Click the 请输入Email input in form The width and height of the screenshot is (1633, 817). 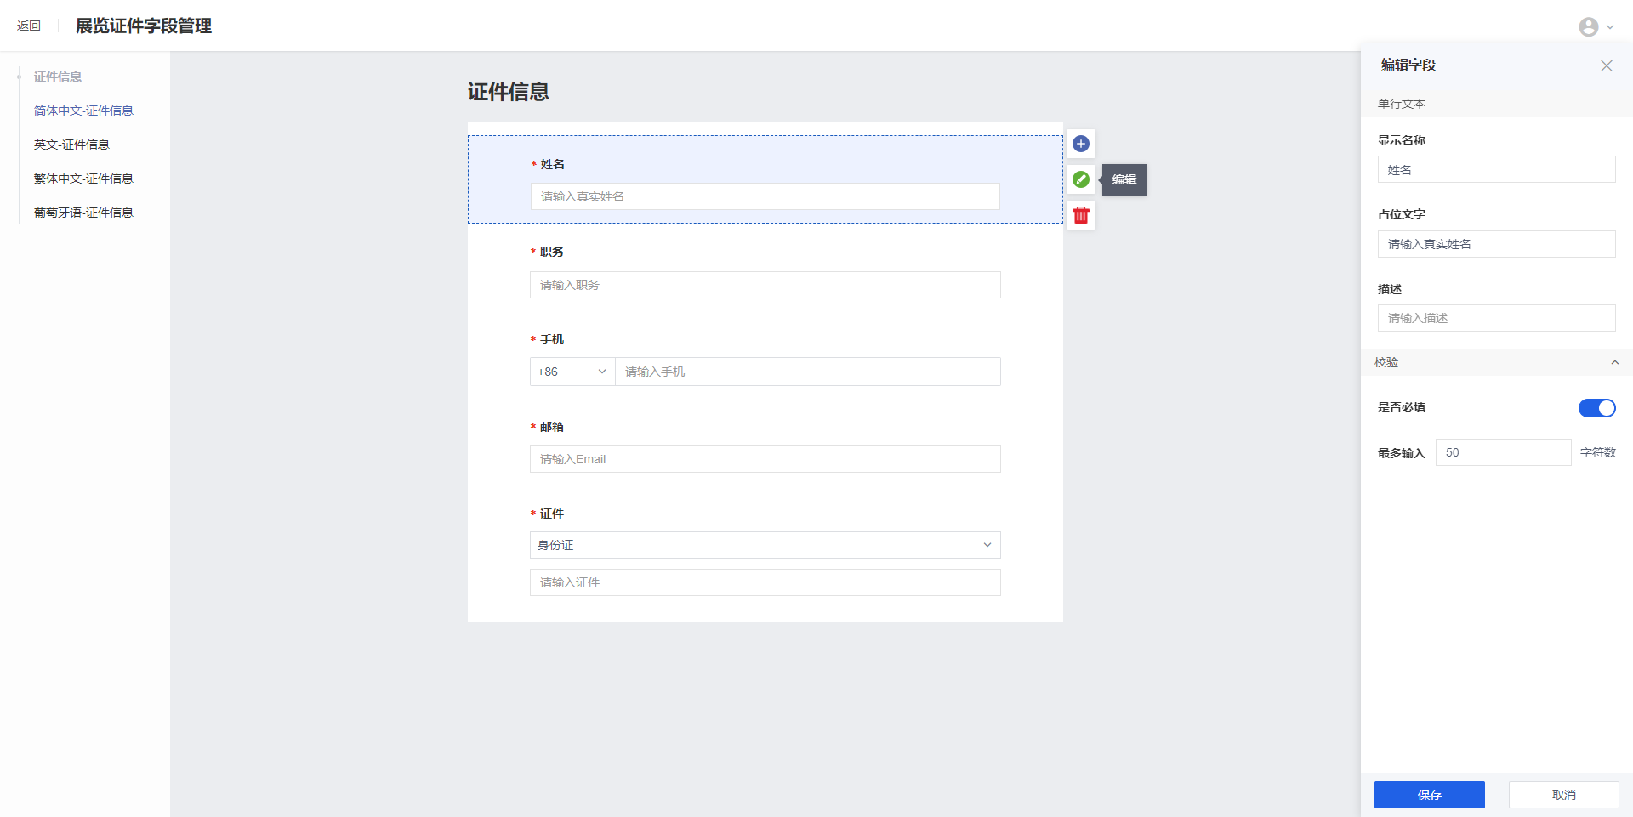coord(765,459)
